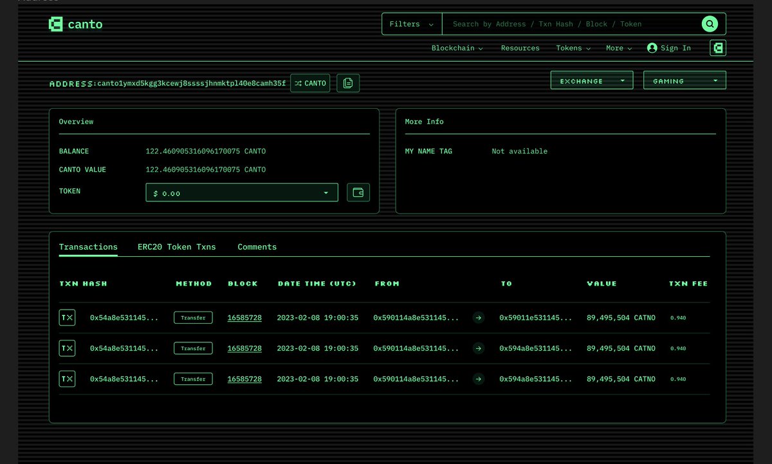Switch to the Comments tab
Screen dimensions: 772x464
point(257,247)
